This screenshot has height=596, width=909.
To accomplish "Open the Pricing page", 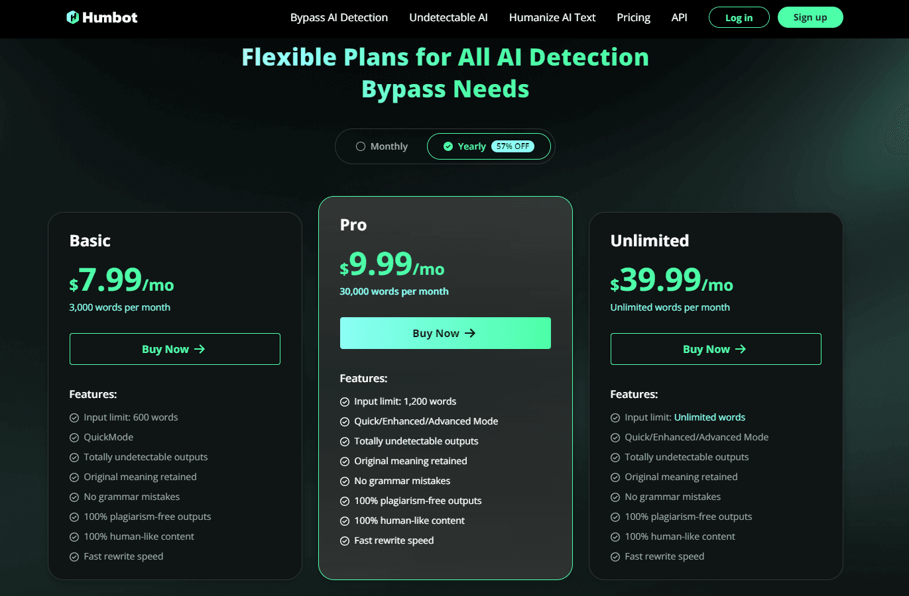I will click(633, 17).
